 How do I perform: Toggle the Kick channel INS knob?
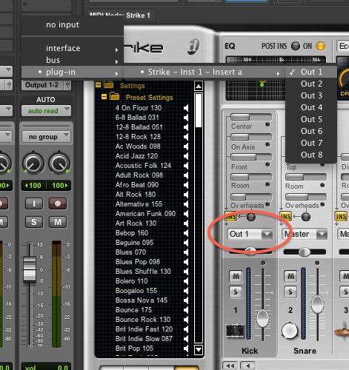(x=251, y=217)
